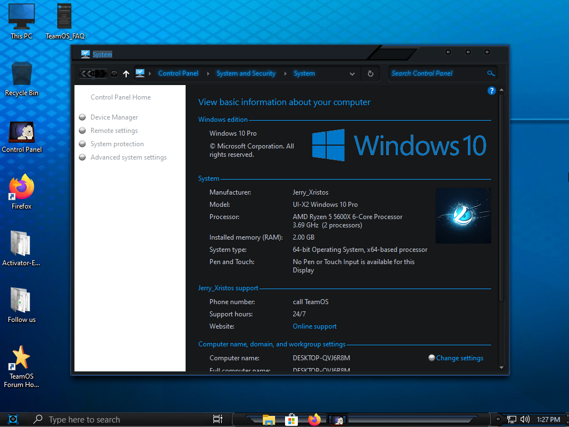
Task: Refresh the System control panel page
Action: pos(371,73)
